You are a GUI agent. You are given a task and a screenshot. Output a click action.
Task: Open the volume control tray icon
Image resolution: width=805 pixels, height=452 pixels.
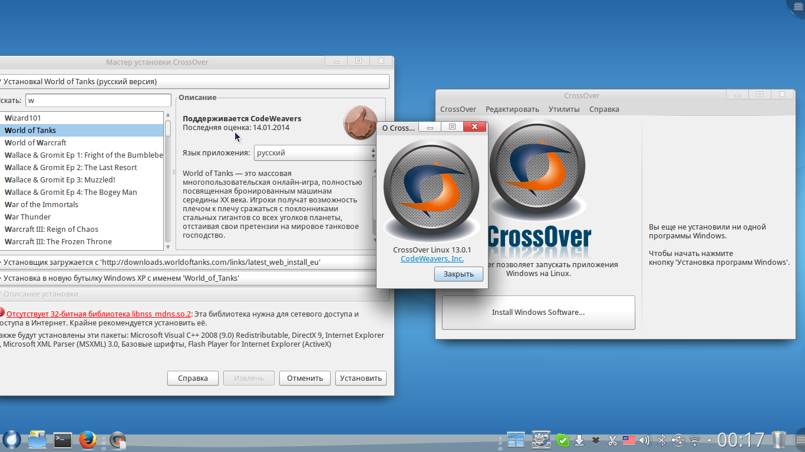click(x=645, y=440)
